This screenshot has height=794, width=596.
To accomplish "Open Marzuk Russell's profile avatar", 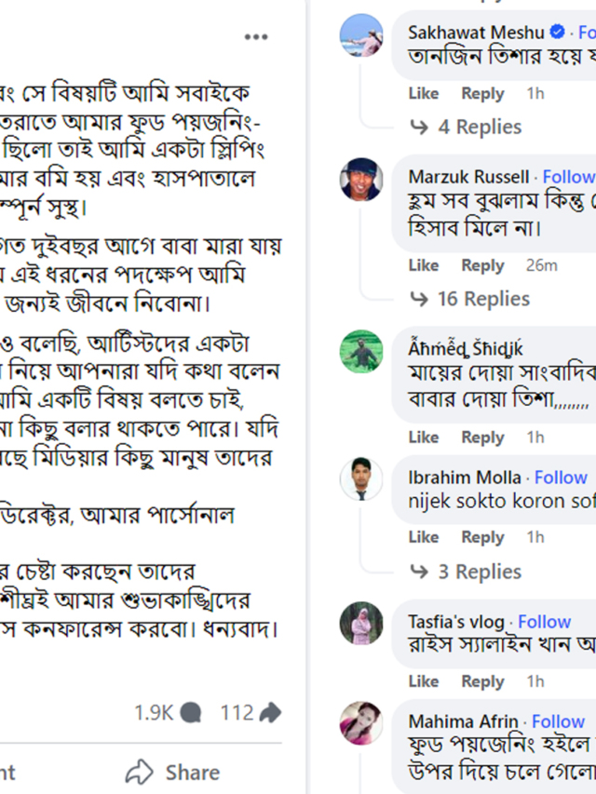I will point(361,180).
